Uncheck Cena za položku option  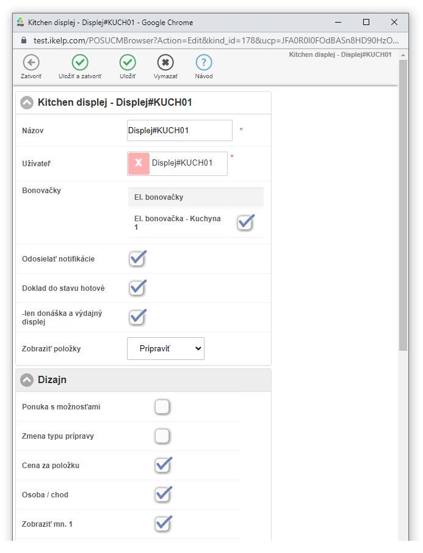click(162, 466)
